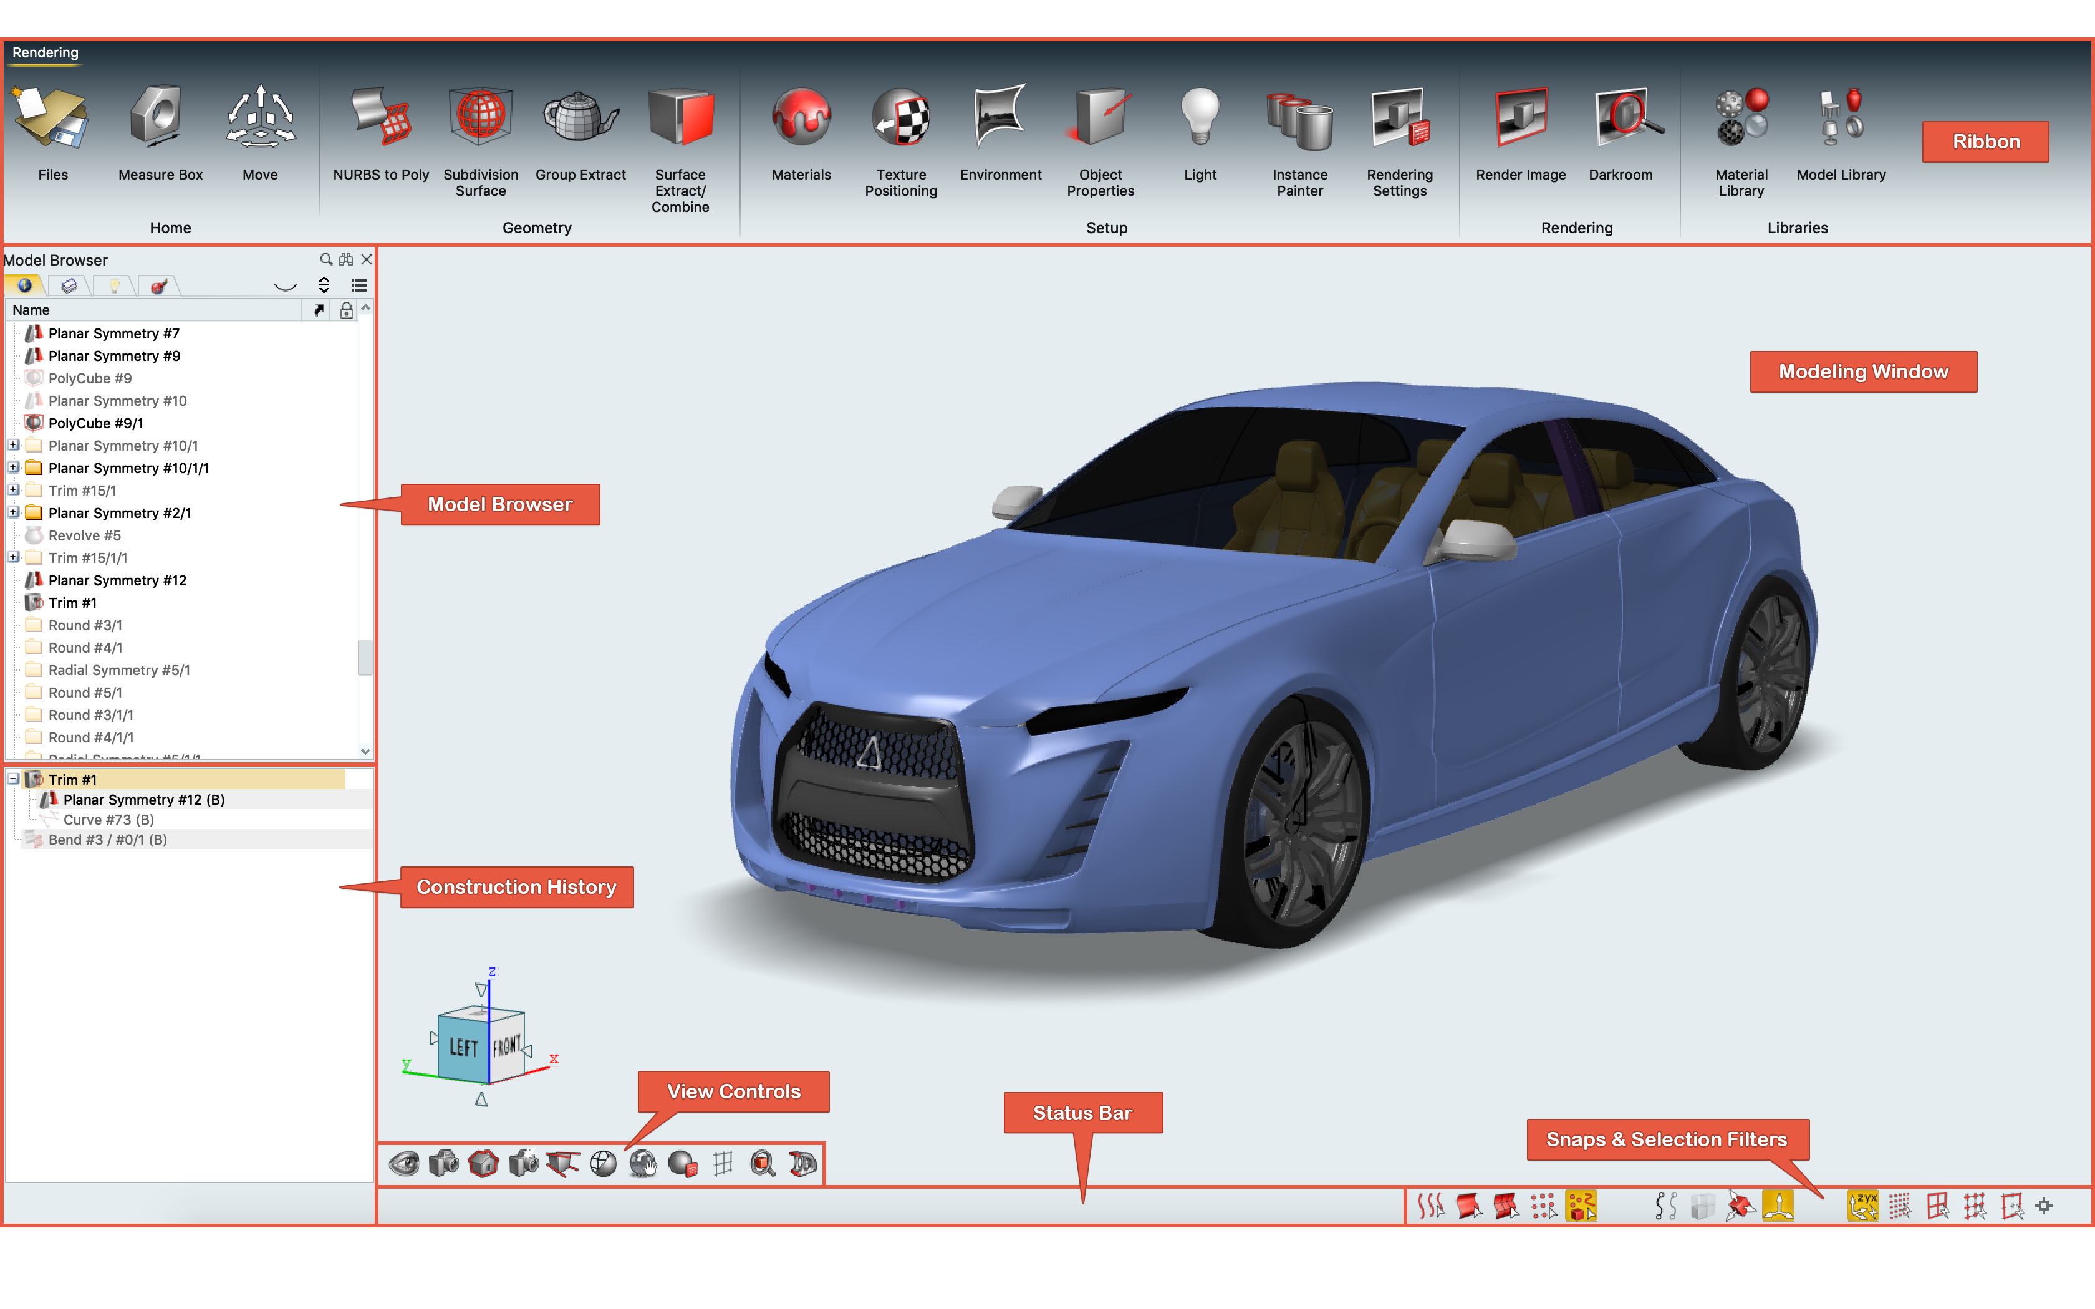This screenshot has width=2095, height=1309.
Task: Click the Rendering ribbon tab
Action: pos(45,53)
